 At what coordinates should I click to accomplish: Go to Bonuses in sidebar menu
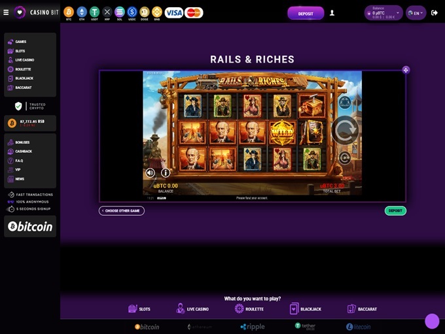(22, 142)
